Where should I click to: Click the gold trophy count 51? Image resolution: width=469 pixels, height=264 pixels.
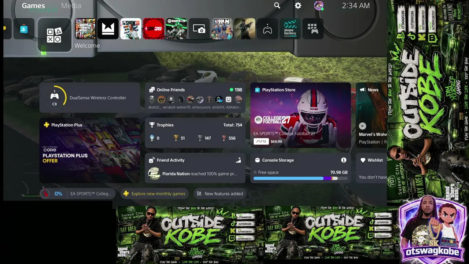(x=179, y=138)
